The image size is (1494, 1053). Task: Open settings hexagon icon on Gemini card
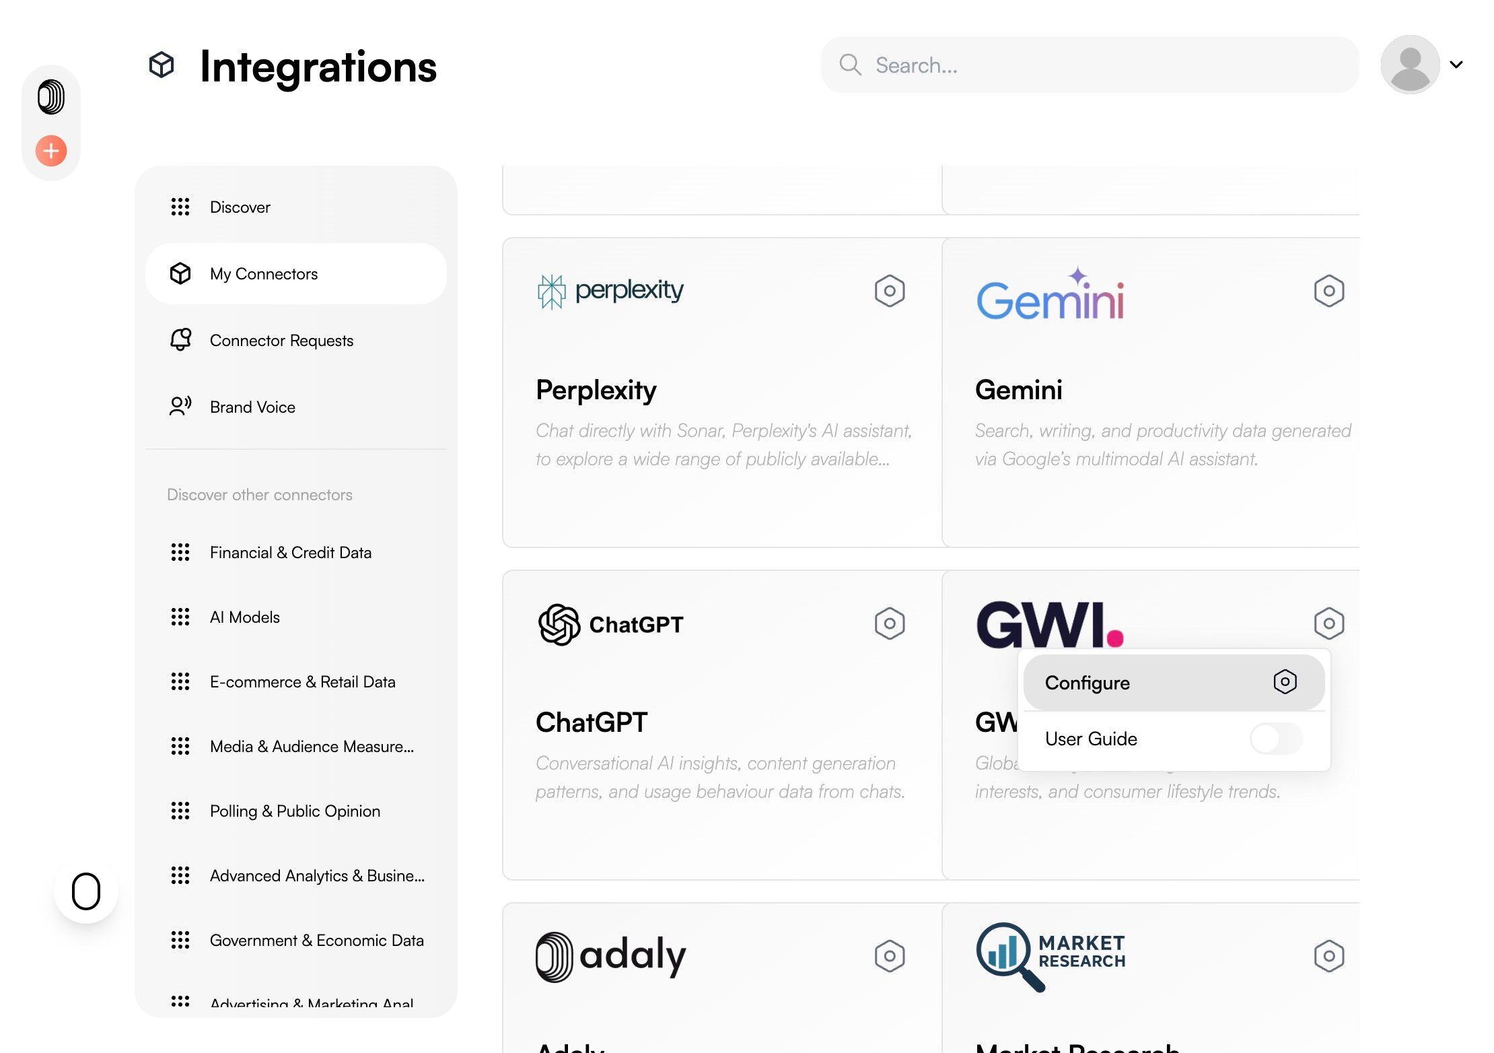point(1328,291)
